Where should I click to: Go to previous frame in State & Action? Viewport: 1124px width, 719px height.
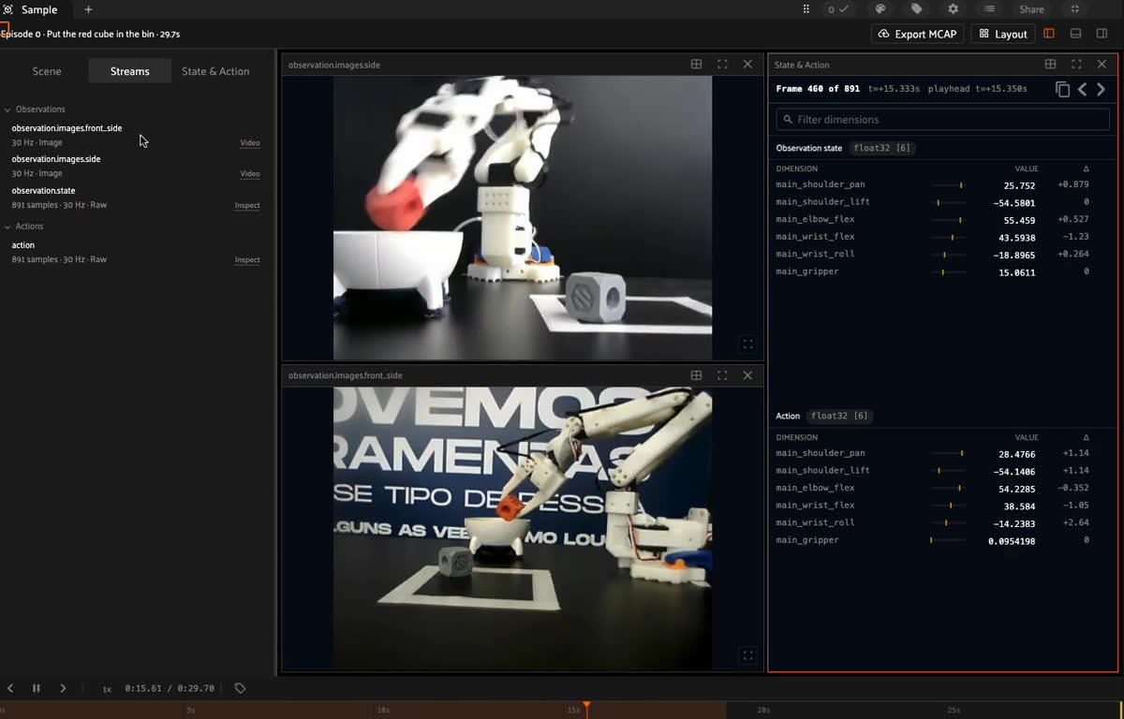(1082, 89)
